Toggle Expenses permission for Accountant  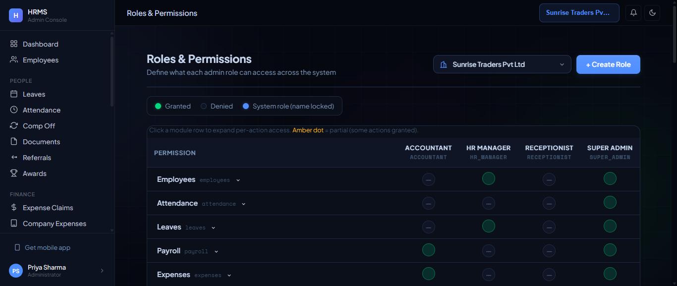(429, 274)
